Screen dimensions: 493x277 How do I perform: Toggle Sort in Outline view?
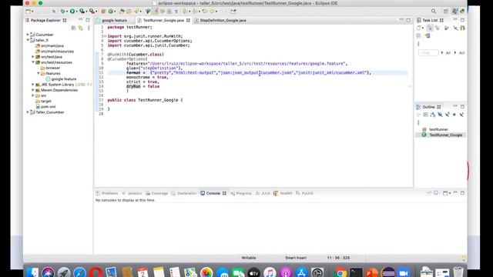pos(433,115)
